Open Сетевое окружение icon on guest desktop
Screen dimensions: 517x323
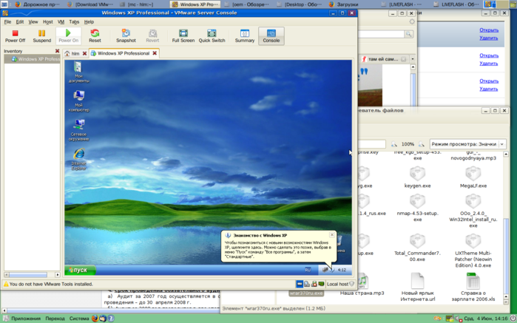click(x=79, y=130)
